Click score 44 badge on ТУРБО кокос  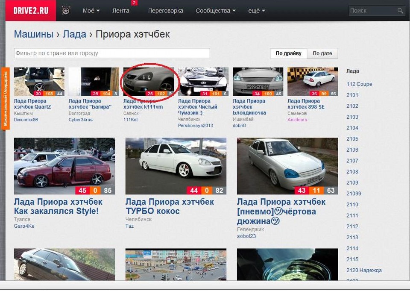(x=194, y=190)
